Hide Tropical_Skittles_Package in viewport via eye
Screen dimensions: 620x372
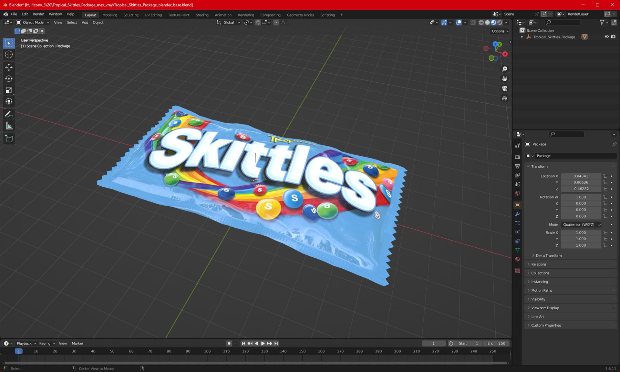pos(607,37)
